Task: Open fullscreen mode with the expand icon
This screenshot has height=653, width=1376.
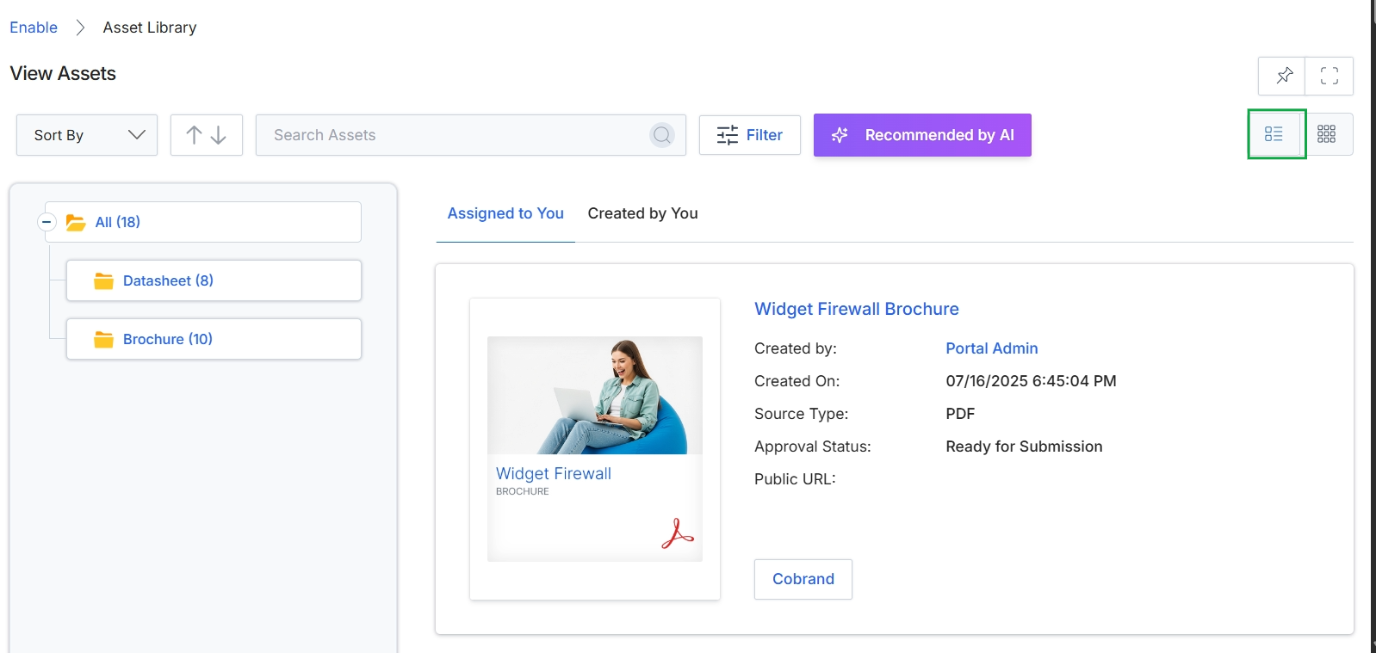Action: pyautogui.click(x=1330, y=76)
